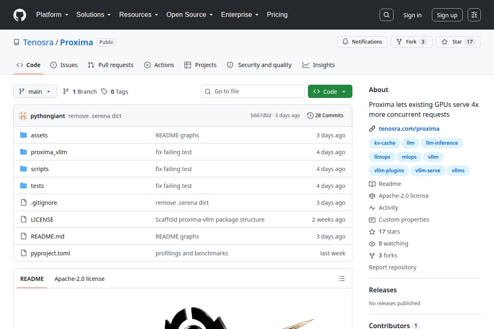The height and width of the screenshot is (329, 494).
Task: Select the kv-cache topic tag
Action: tap(384, 143)
